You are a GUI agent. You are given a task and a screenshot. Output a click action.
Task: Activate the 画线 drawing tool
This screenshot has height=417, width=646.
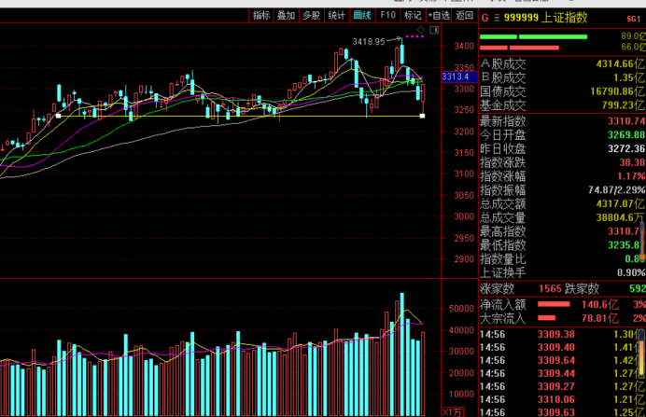(x=362, y=16)
